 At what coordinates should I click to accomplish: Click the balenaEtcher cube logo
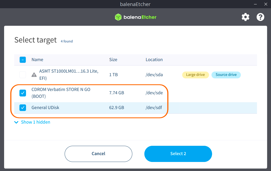118,17
